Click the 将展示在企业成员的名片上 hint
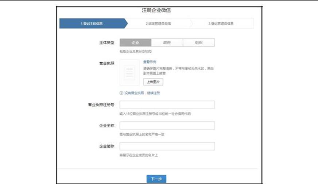The image size is (318, 184). coord(139,155)
